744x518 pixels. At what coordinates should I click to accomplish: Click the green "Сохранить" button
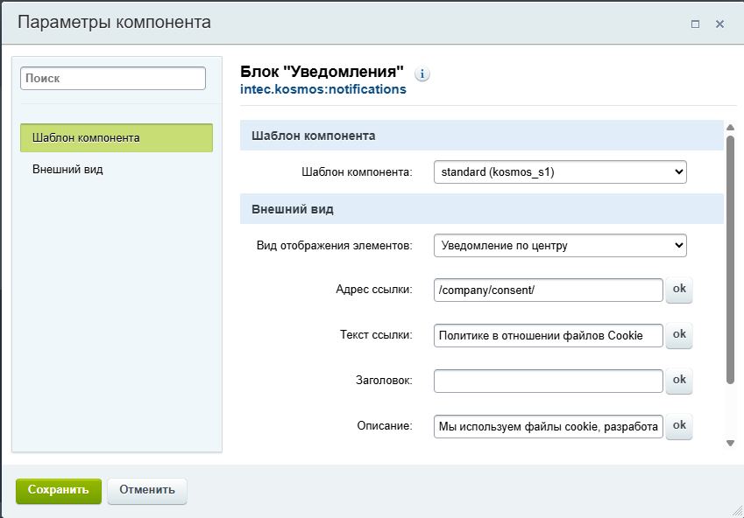[x=59, y=491]
